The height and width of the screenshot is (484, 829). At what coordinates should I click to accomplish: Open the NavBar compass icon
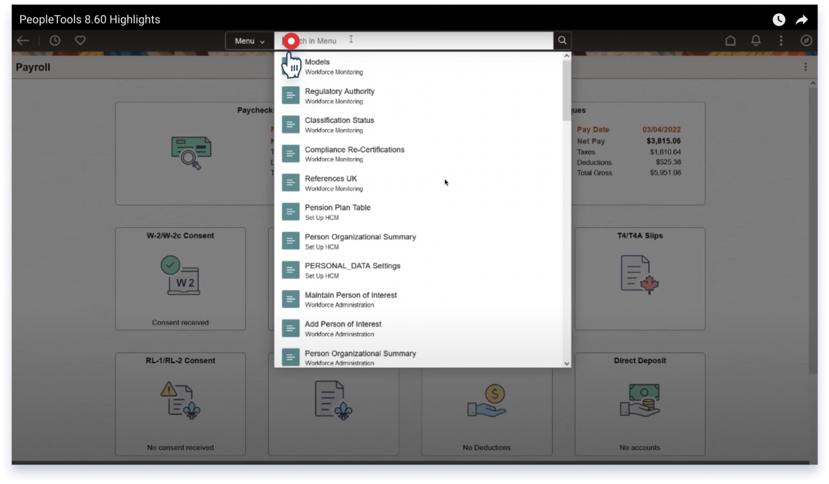click(806, 41)
